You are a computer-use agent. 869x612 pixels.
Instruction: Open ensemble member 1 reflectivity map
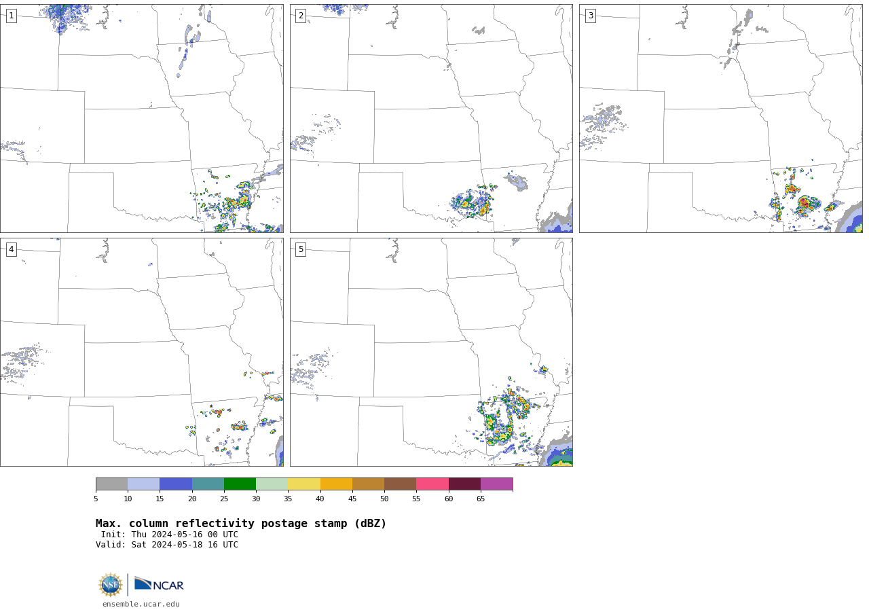coord(141,118)
